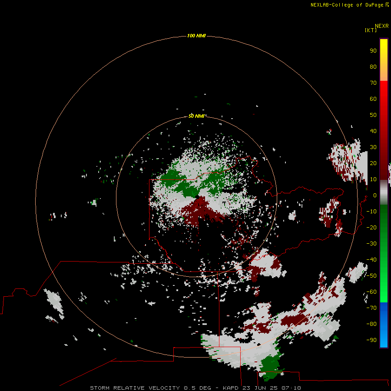
Task: Click the -50 scale value
Action: [x=371, y=276]
